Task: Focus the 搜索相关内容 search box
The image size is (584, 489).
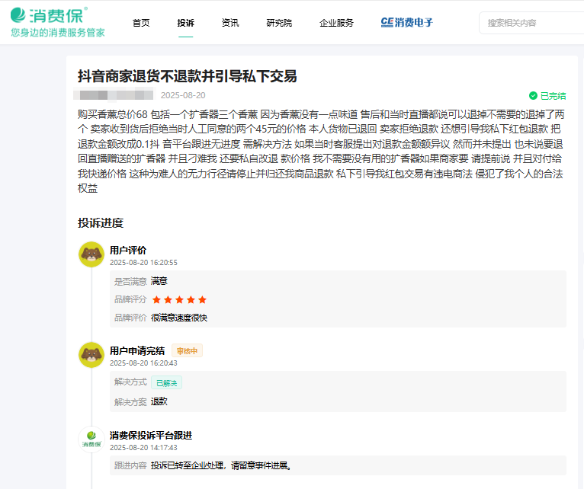Action: coord(531,23)
